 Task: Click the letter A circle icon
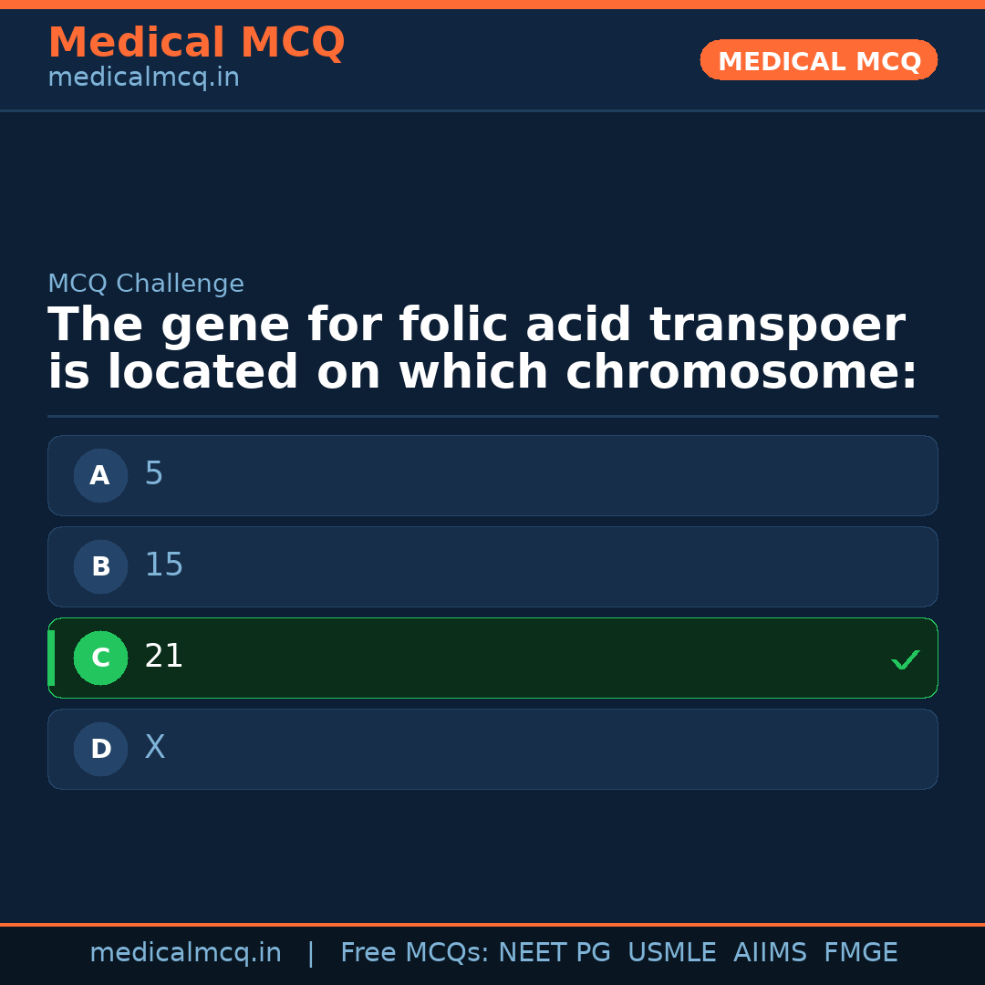tap(100, 475)
